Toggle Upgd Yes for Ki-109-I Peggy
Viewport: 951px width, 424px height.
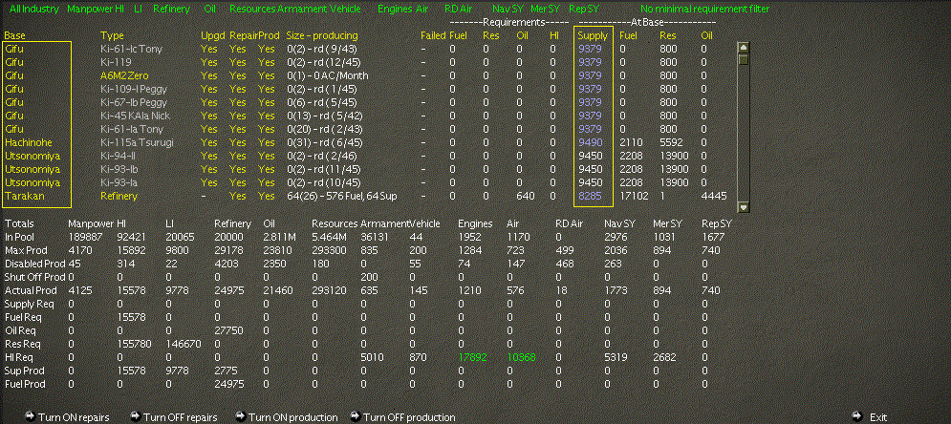(x=208, y=89)
